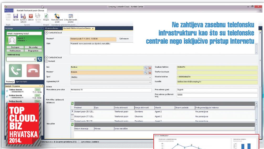This screenshot has height=149, width=264.
Task: Click the red Zatvori icon
Action: point(30,16)
